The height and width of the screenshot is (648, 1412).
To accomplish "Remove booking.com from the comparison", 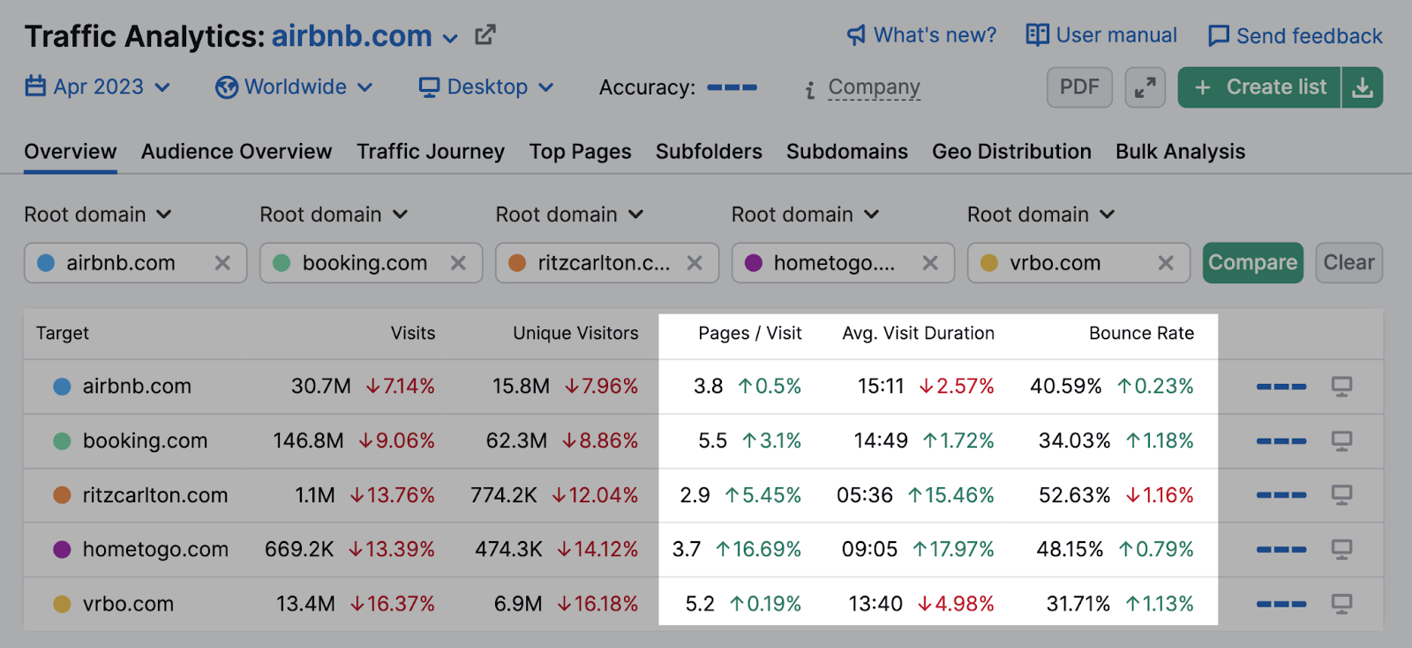I will point(458,263).
